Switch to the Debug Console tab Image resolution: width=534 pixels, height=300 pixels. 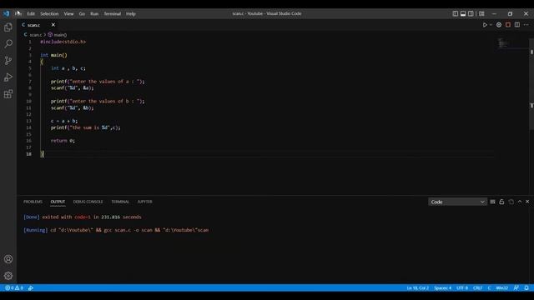point(88,202)
